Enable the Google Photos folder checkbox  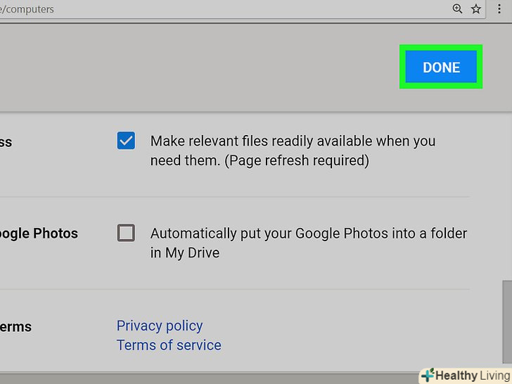coord(126,233)
